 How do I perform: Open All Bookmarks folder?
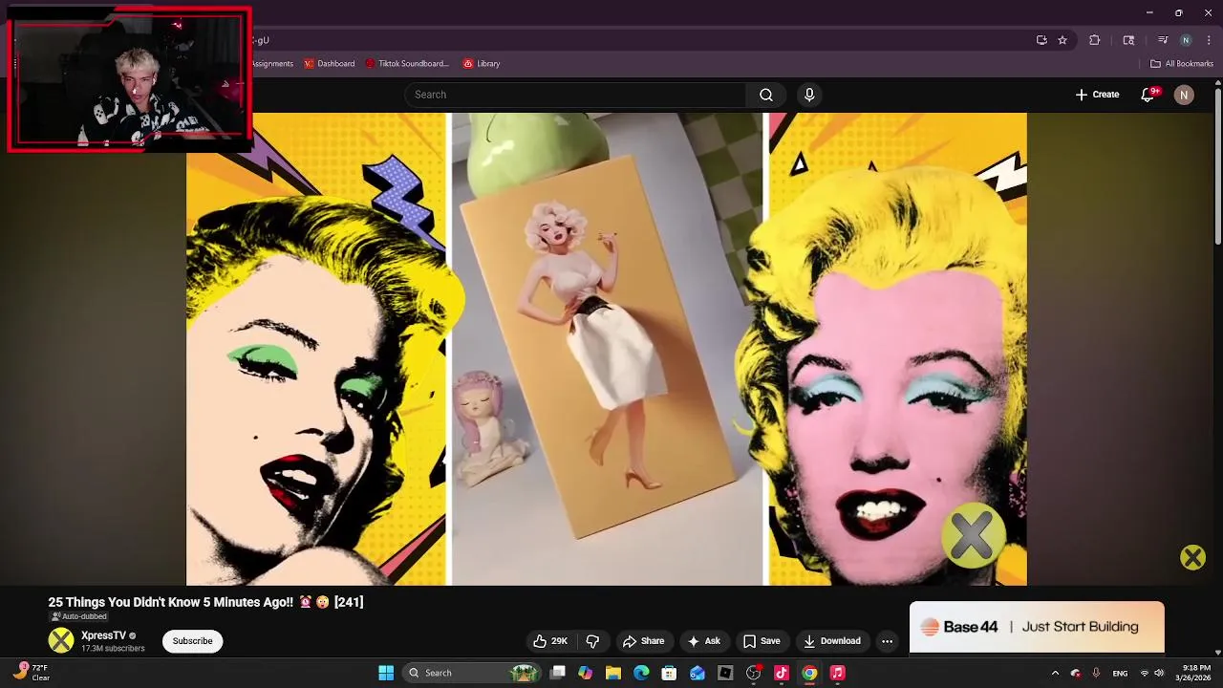1182,64
